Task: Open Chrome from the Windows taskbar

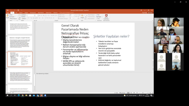Action: coord(22,95)
